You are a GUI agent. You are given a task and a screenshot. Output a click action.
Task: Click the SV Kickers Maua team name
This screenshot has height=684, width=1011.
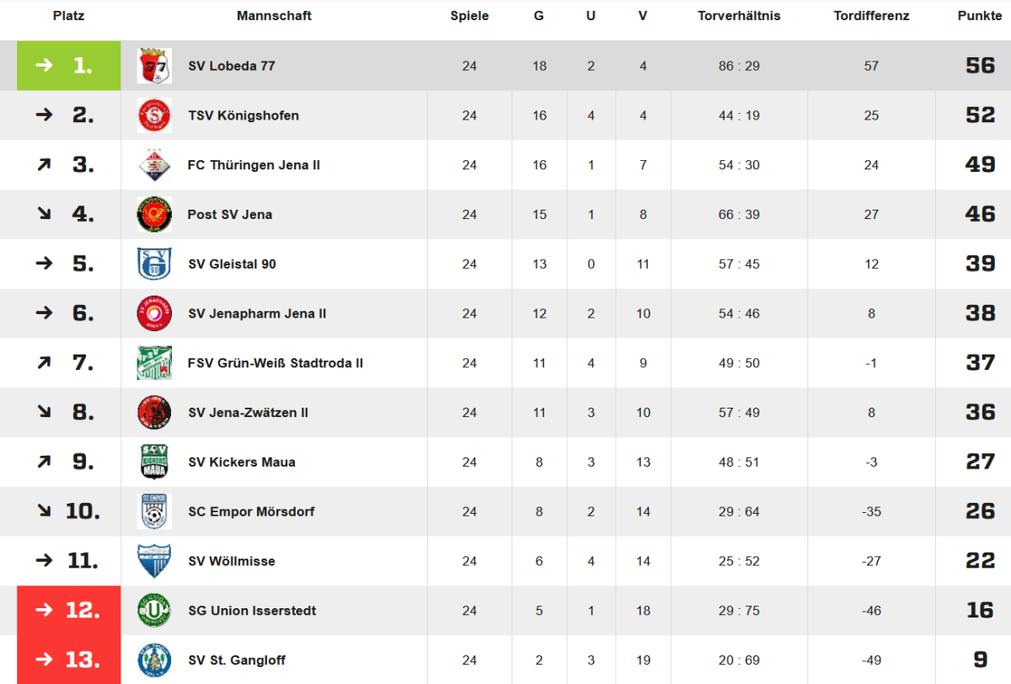(x=242, y=462)
